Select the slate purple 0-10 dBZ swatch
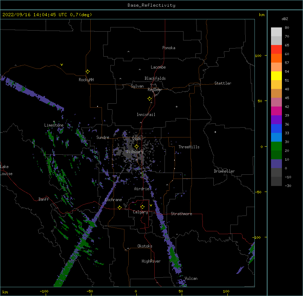This screenshot has height=296, width=303. 276,164
